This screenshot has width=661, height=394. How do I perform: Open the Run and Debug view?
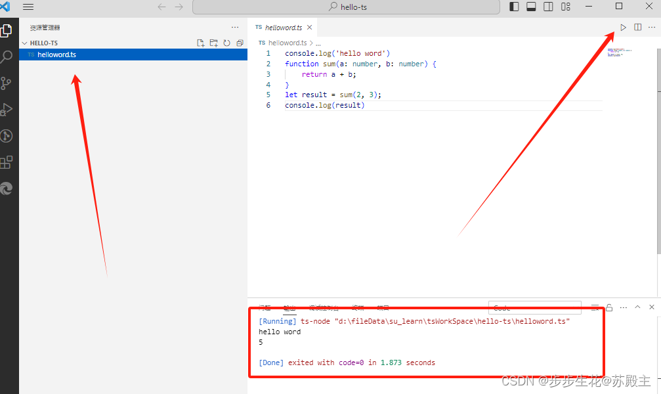[x=7, y=109]
